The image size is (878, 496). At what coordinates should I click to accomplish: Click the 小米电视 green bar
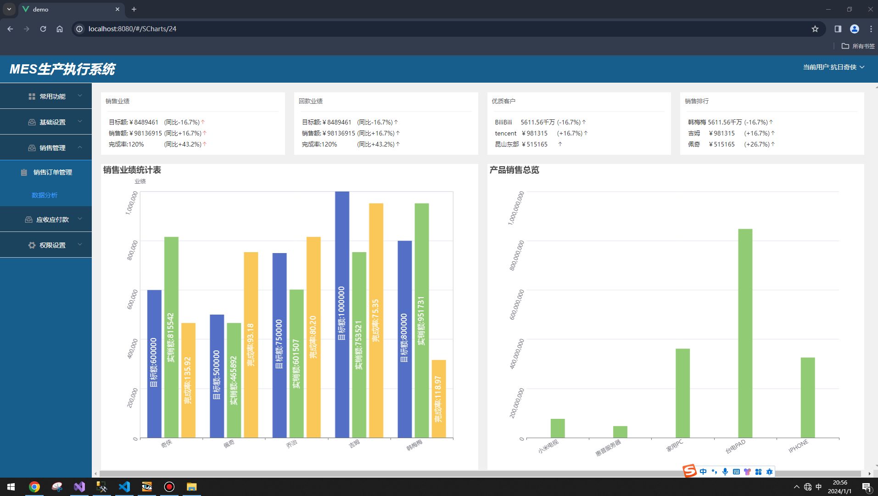558,428
